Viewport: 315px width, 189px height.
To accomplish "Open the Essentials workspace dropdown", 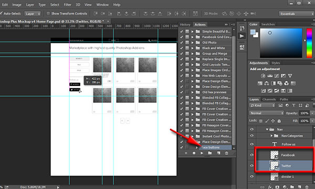I will [x=296, y=14].
